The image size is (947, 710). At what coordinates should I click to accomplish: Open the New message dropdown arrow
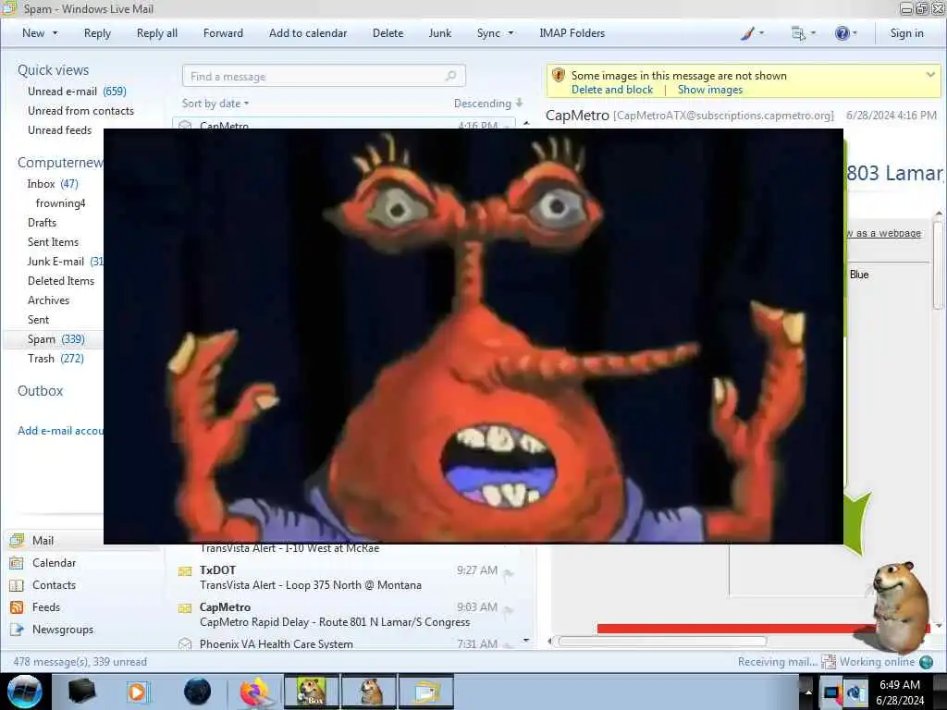tap(55, 33)
